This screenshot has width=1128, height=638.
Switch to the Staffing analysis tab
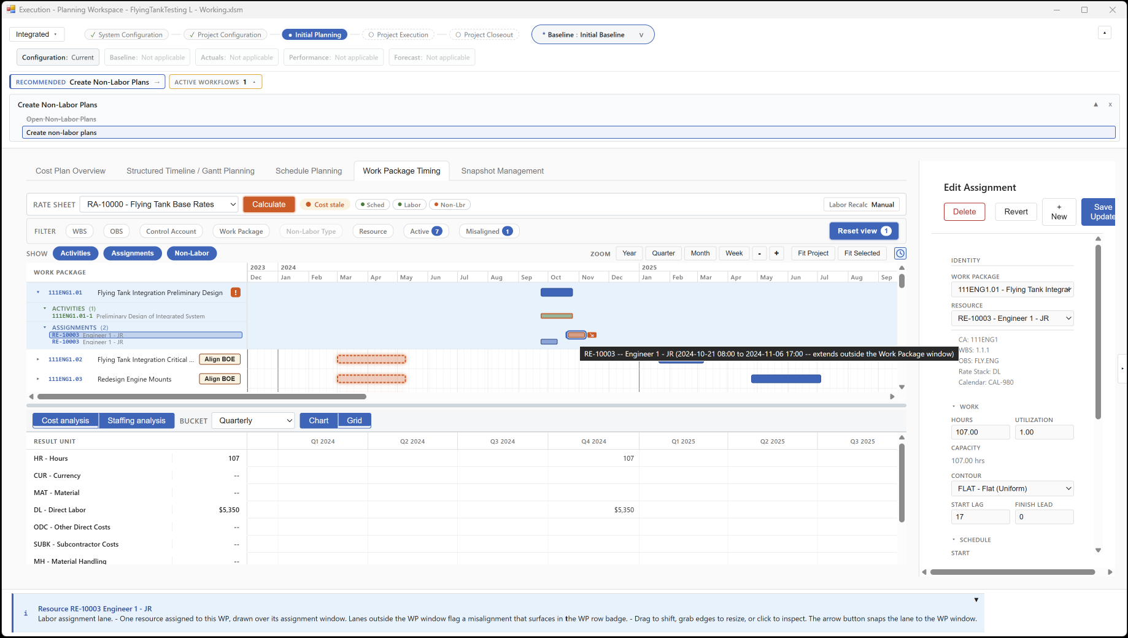pyautogui.click(x=136, y=421)
